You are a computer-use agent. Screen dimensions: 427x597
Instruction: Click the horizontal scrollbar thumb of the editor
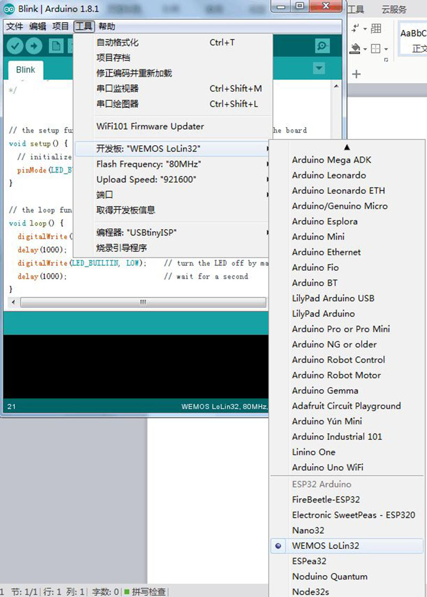(x=143, y=302)
